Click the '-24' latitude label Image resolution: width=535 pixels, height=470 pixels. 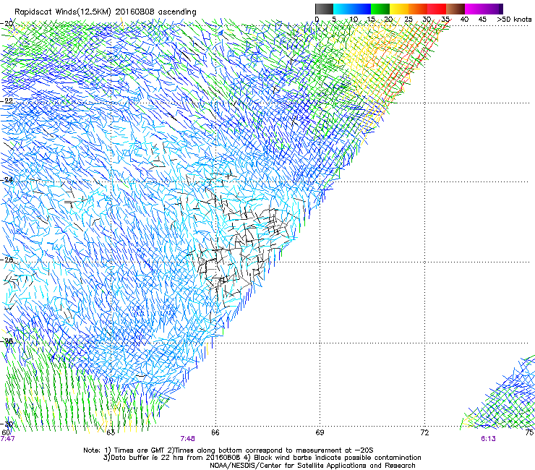[x=7, y=179]
